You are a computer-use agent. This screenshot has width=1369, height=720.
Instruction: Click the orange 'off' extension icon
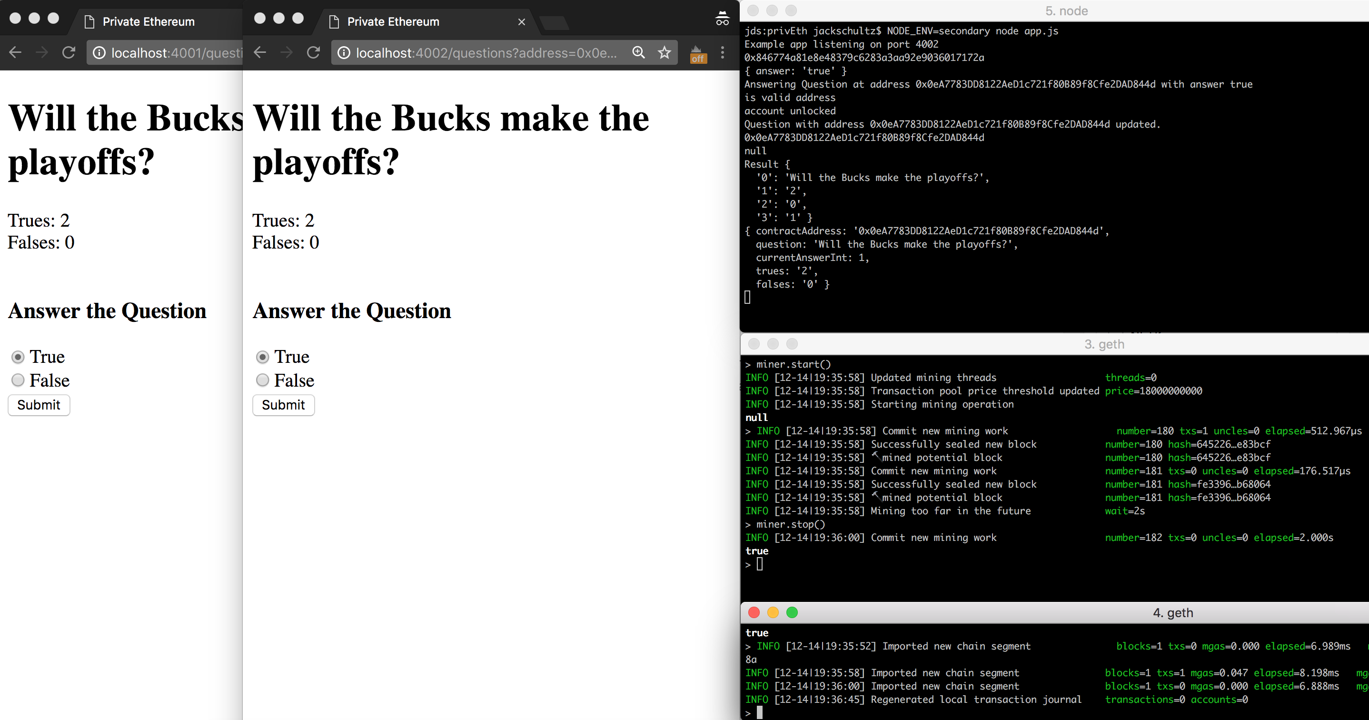(x=698, y=54)
